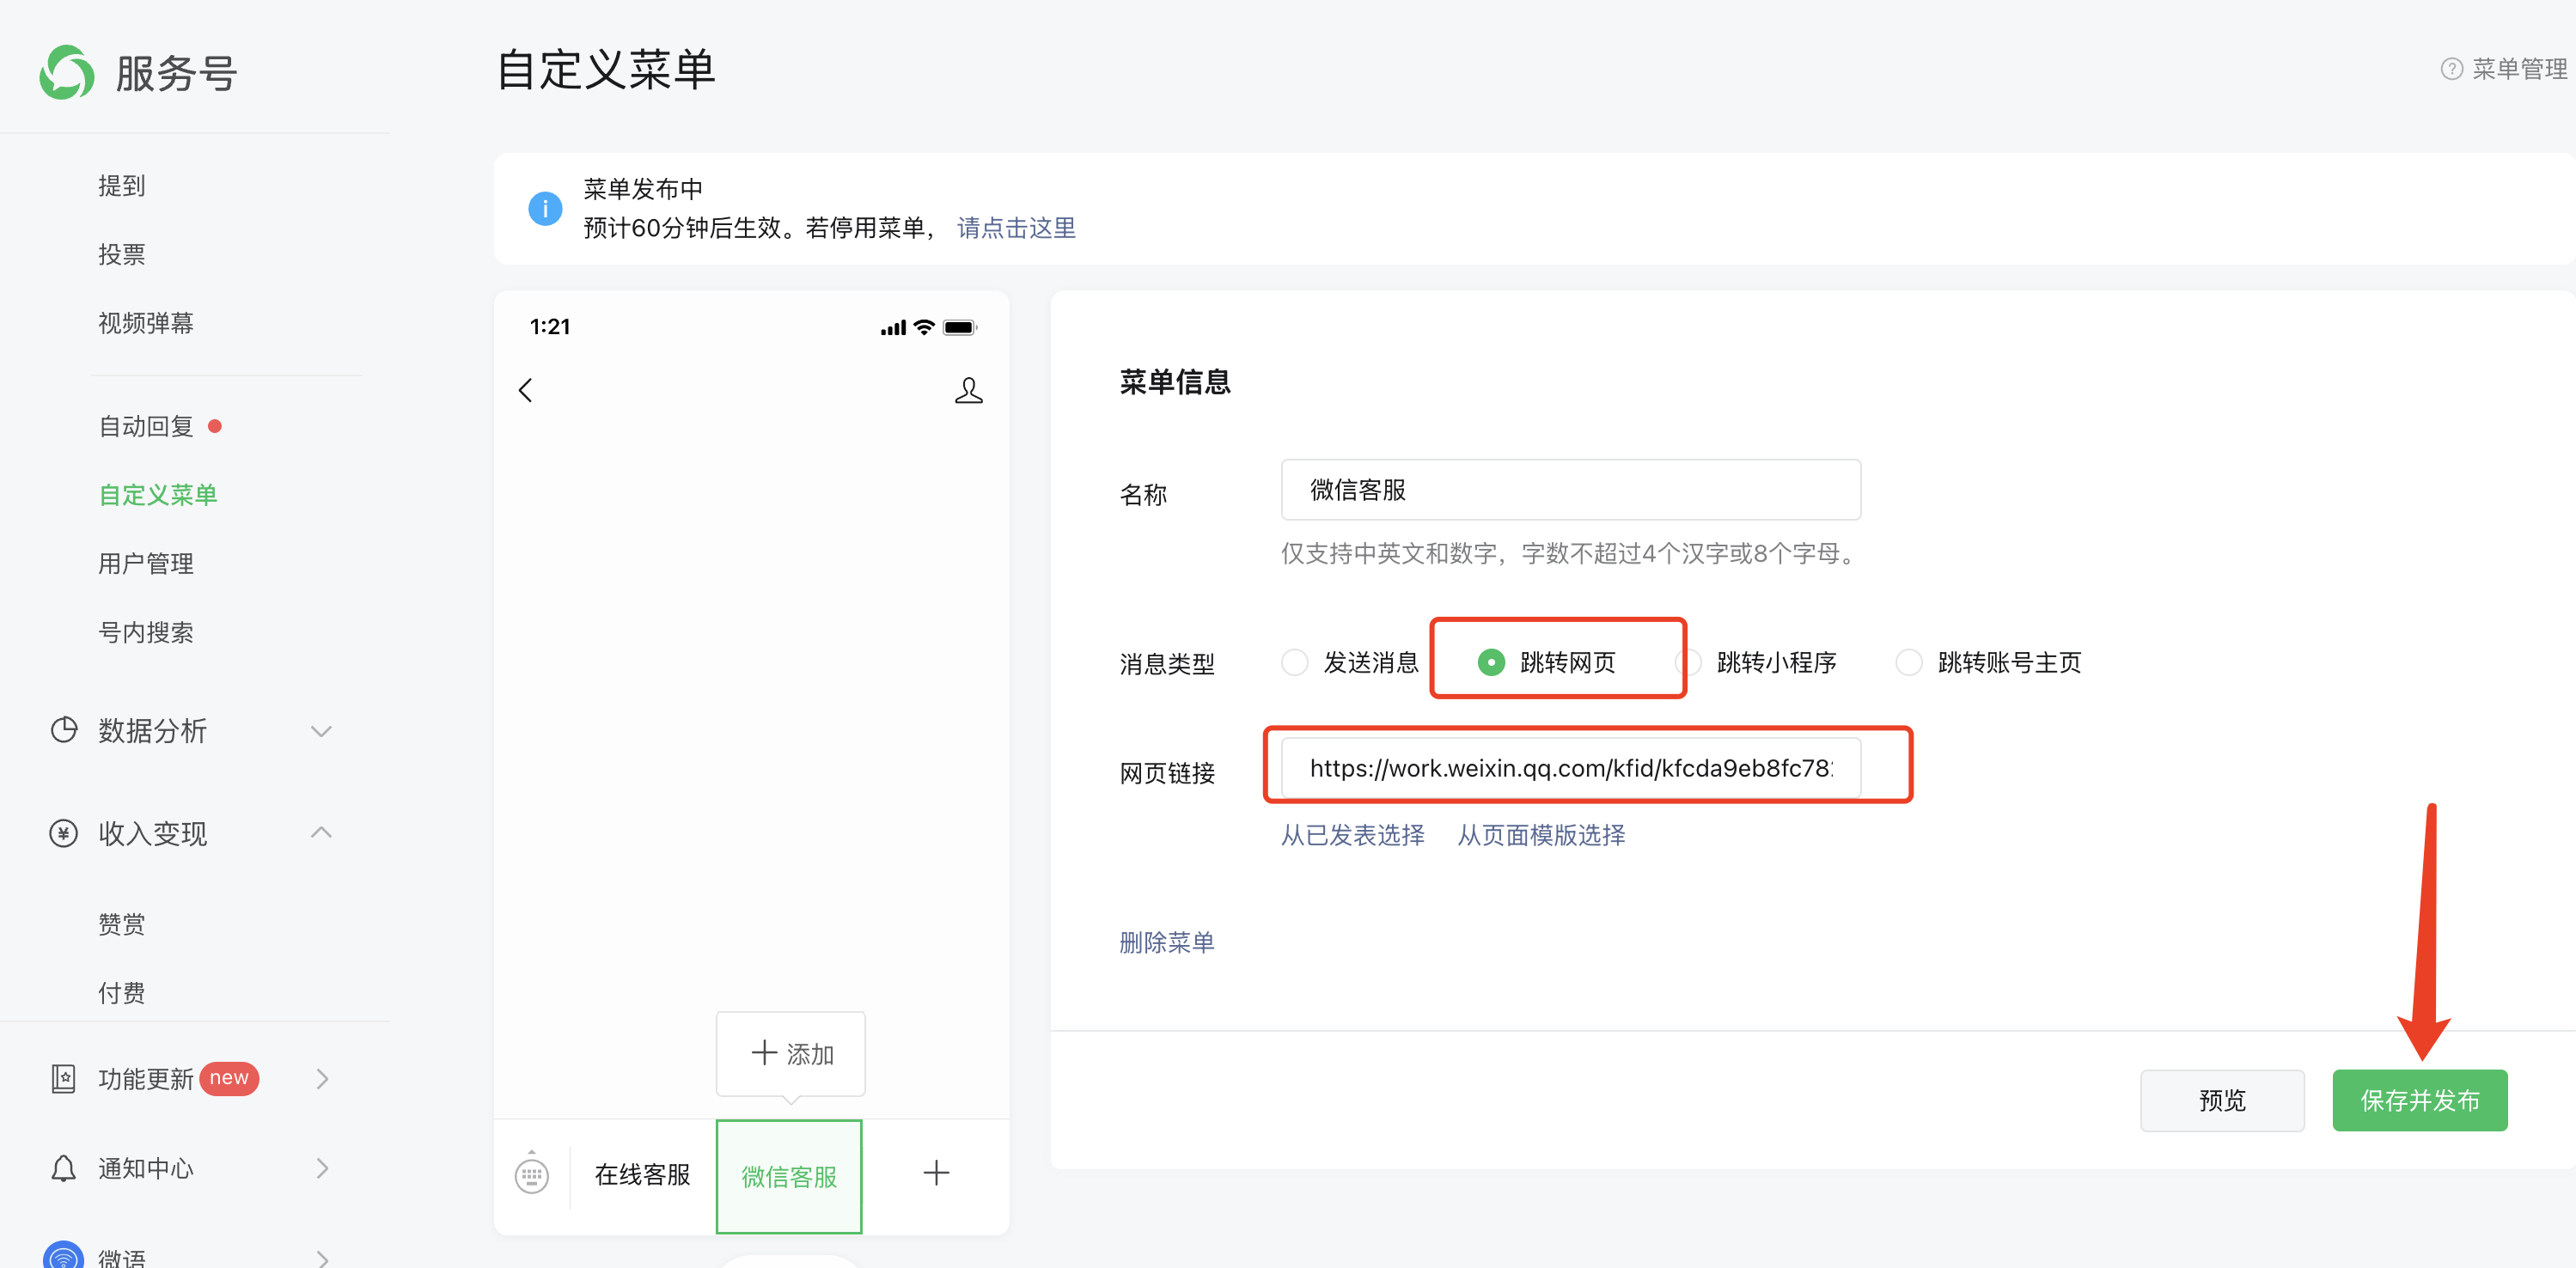Select the 跳转小程序 radio option
The image size is (2576, 1268).
pos(1690,662)
